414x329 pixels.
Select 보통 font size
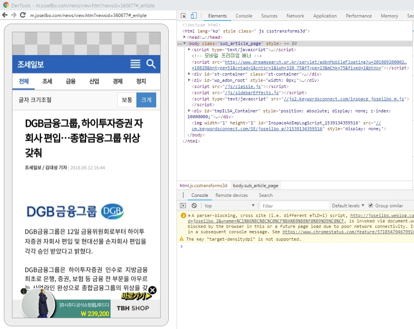[x=127, y=100]
